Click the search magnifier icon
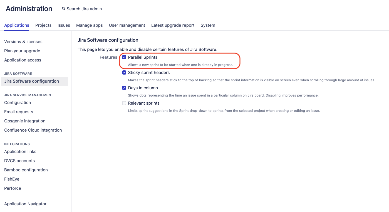This screenshot has height=212, width=389. point(63,9)
